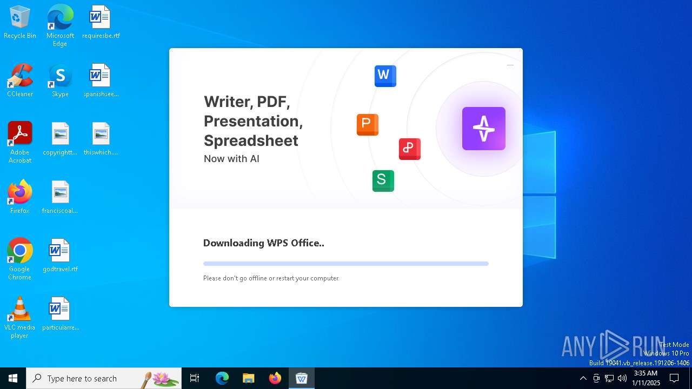The width and height of the screenshot is (692, 389).
Task: Select the Adobe Acrobat shortcut
Action: click(20, 143)
